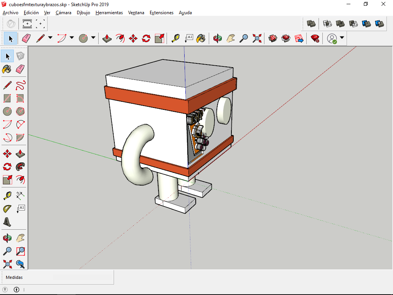Expand the Circle shapes dropdown arrow
The width and height of the screenshot is (393, 295).
pos(93,38)
